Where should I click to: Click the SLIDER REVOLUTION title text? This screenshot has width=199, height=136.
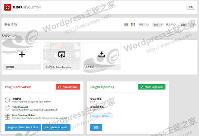pos(27,7)
